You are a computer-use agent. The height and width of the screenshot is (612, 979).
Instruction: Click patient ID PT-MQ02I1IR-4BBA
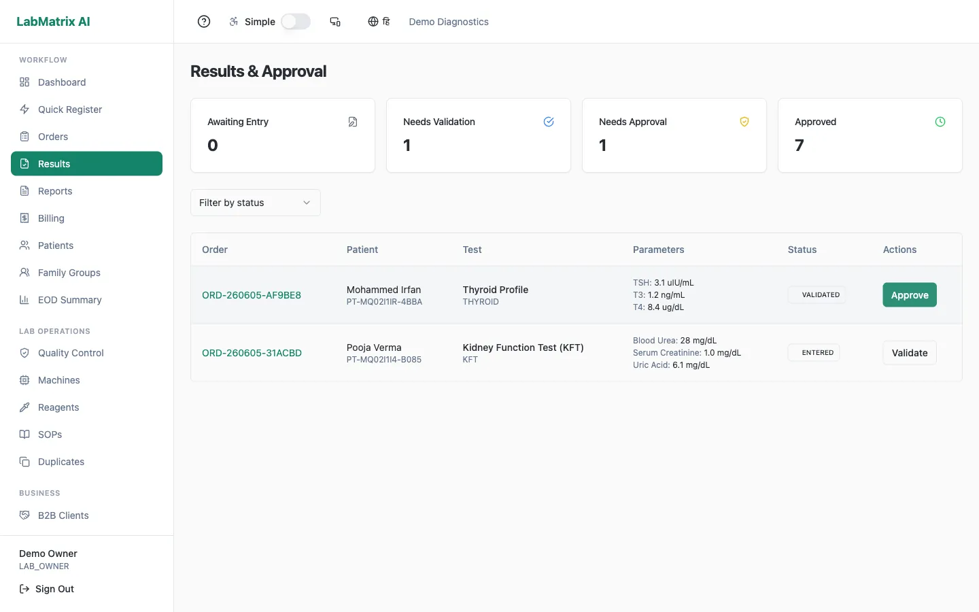pyautogui.click(x=384, y=302)
